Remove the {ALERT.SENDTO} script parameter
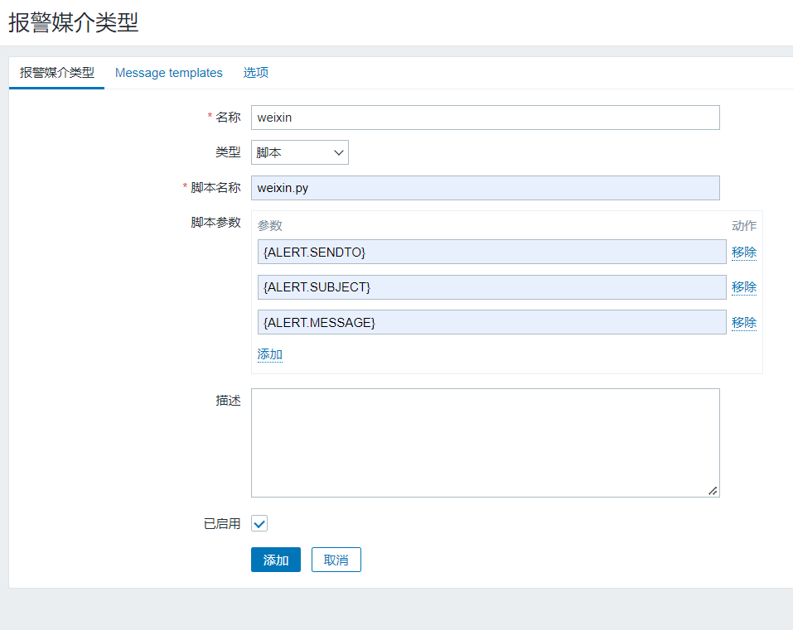This screenshot has height=630, width=793. click(743, 252)
